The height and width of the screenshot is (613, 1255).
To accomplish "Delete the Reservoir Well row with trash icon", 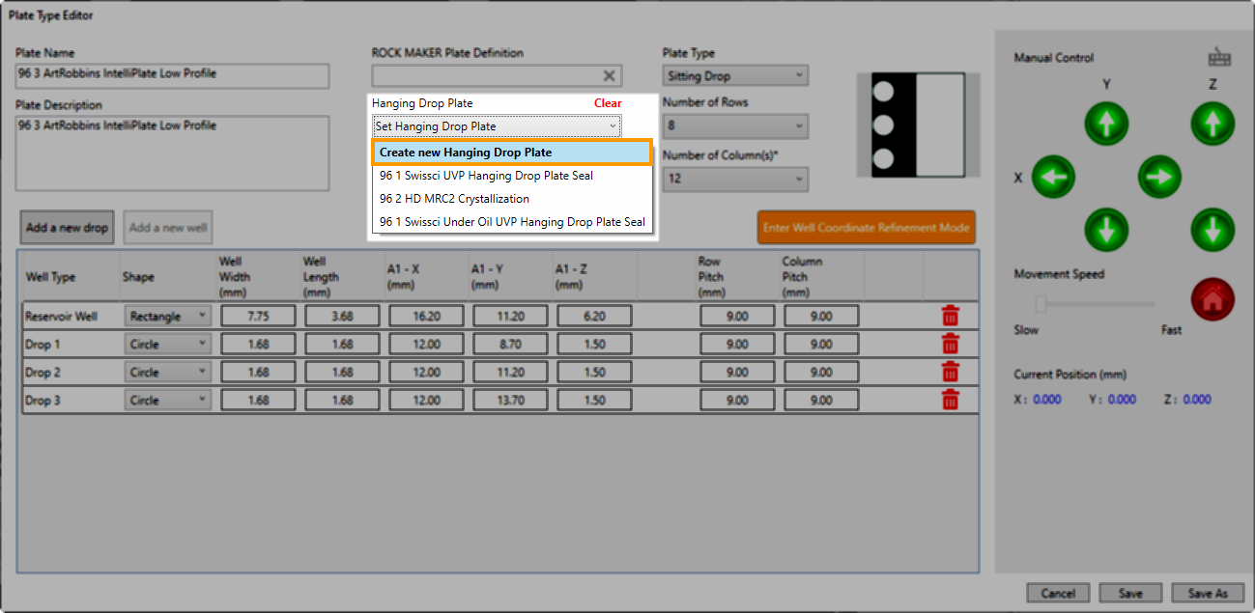I will coord(951,316).
